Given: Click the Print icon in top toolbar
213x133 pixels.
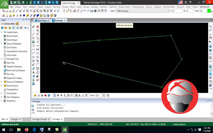Looking at the screenshot, I should pos(95,11).
